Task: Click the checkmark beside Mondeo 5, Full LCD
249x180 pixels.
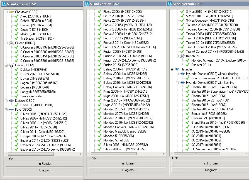Action: tap(99, 140)
